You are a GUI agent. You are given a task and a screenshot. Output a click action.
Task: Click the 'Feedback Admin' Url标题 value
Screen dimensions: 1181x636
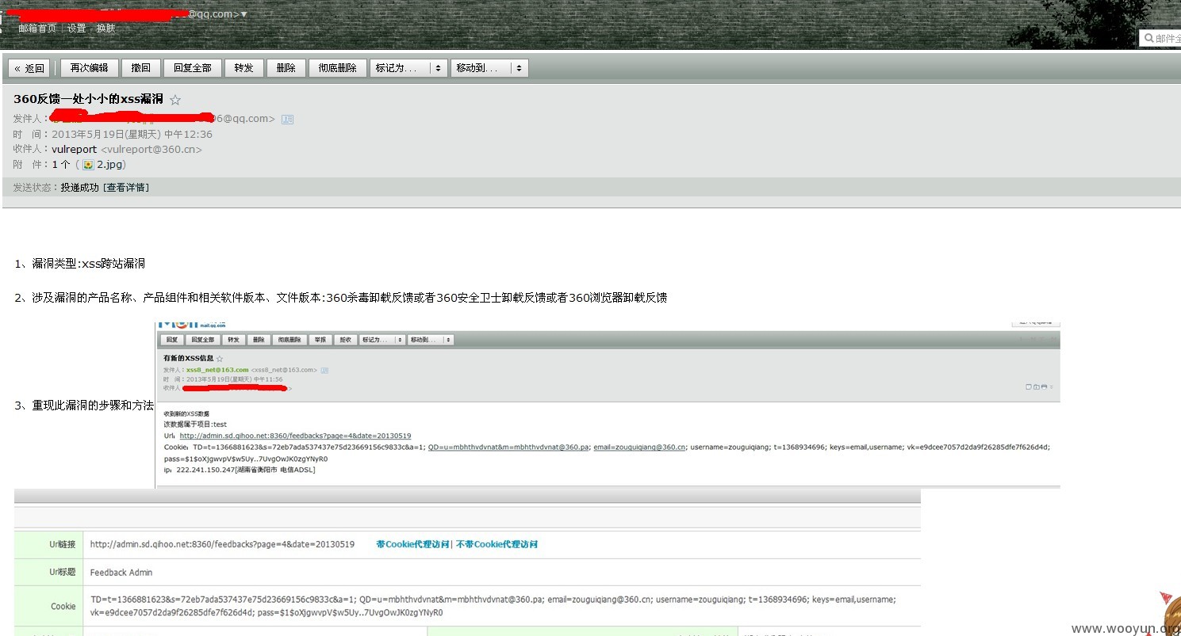[121, 573]
